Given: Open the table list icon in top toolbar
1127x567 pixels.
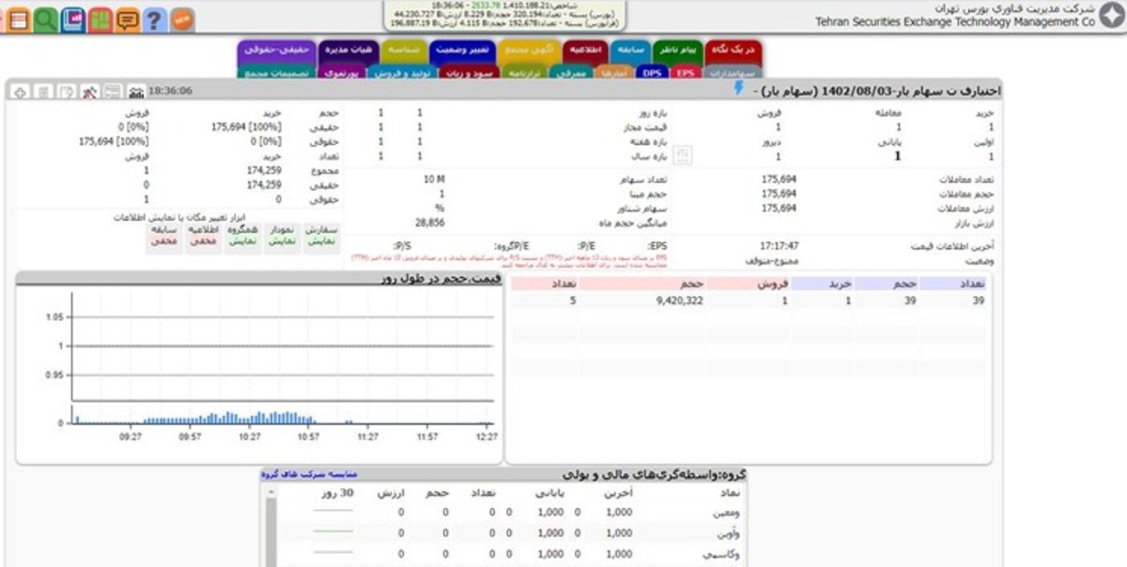Looking at the screenshot, I should pyautogui.click(x=18, y=18).
